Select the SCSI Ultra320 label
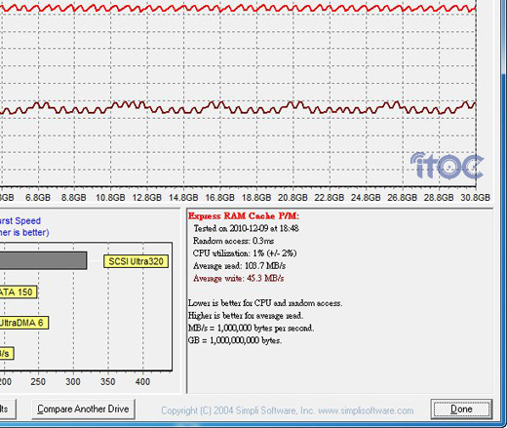507x428 pixels. click(136, 261)
